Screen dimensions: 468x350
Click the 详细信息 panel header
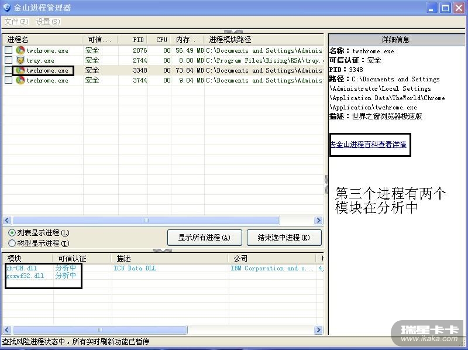(x=397, y=40)
